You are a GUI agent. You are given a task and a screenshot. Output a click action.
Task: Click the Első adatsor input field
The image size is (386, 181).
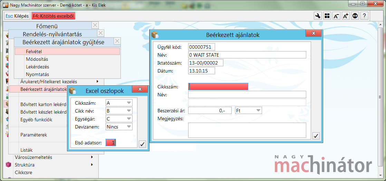coord(111,143)
